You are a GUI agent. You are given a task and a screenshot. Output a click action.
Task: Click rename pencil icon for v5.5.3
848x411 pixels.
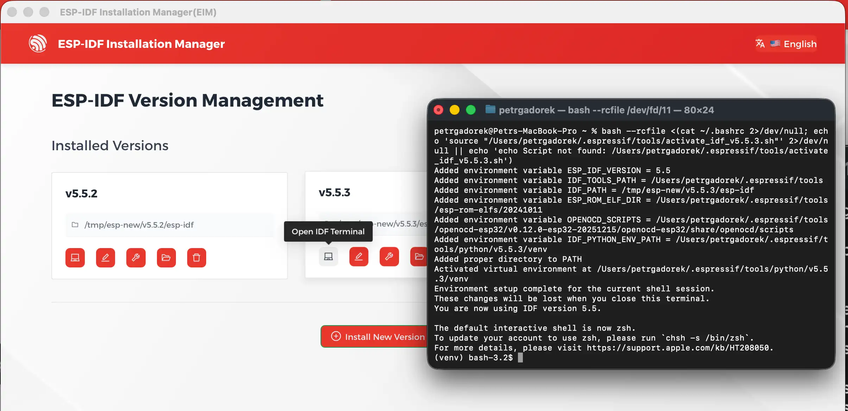pos(359,257)
